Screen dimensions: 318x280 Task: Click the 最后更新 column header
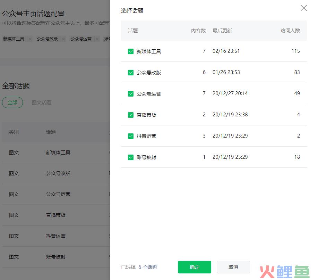pyautogui.click(x=222, y=31)
